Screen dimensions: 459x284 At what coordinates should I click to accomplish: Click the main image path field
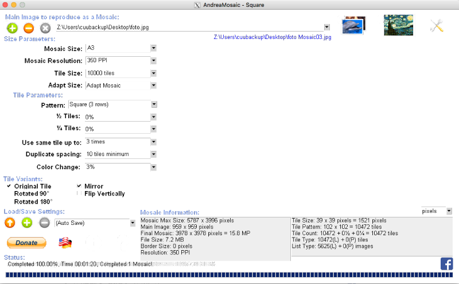pyautogui.click(x=190, y=27)
